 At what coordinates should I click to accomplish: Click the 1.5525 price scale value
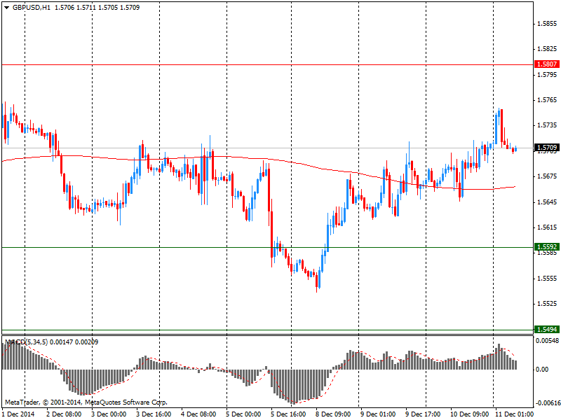coord(547,304)
